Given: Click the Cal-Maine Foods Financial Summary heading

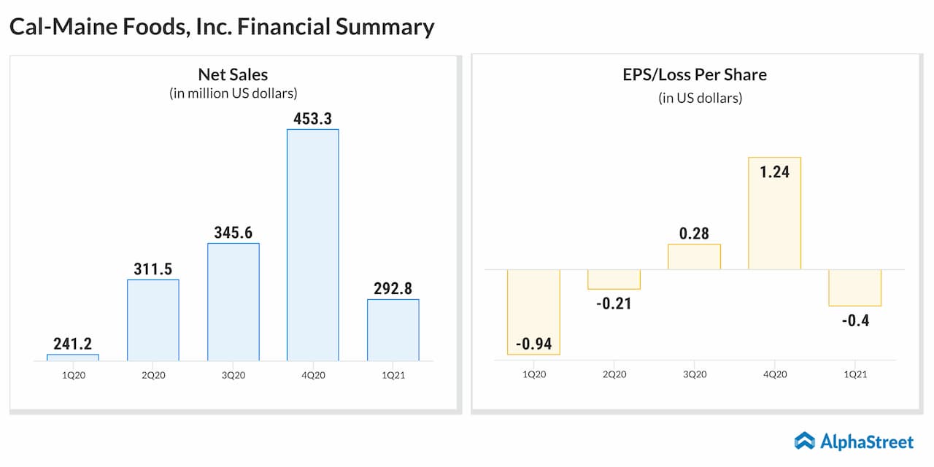Looking at the screenshot, I should [222, 27].
